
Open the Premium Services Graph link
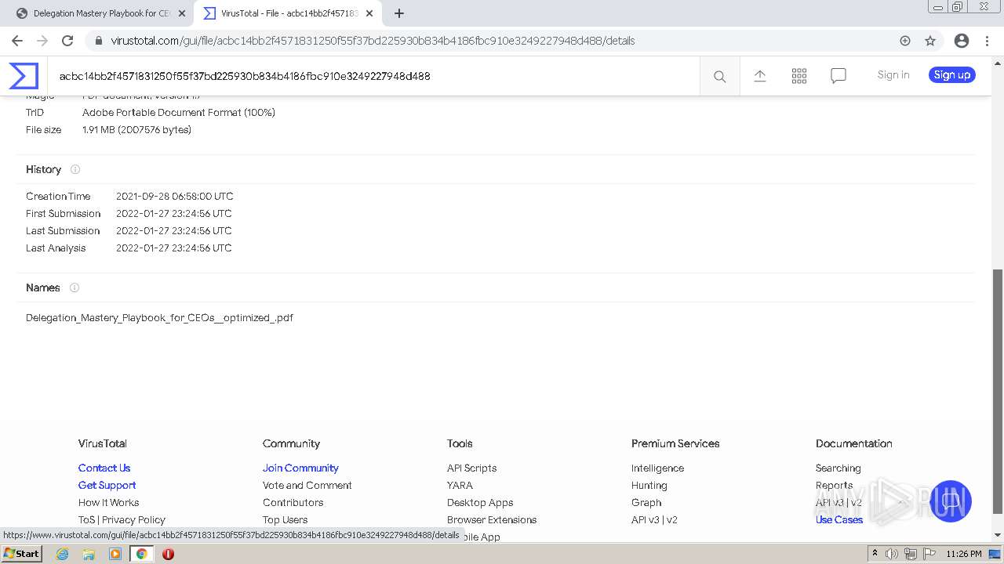click(x=646, y=502)
